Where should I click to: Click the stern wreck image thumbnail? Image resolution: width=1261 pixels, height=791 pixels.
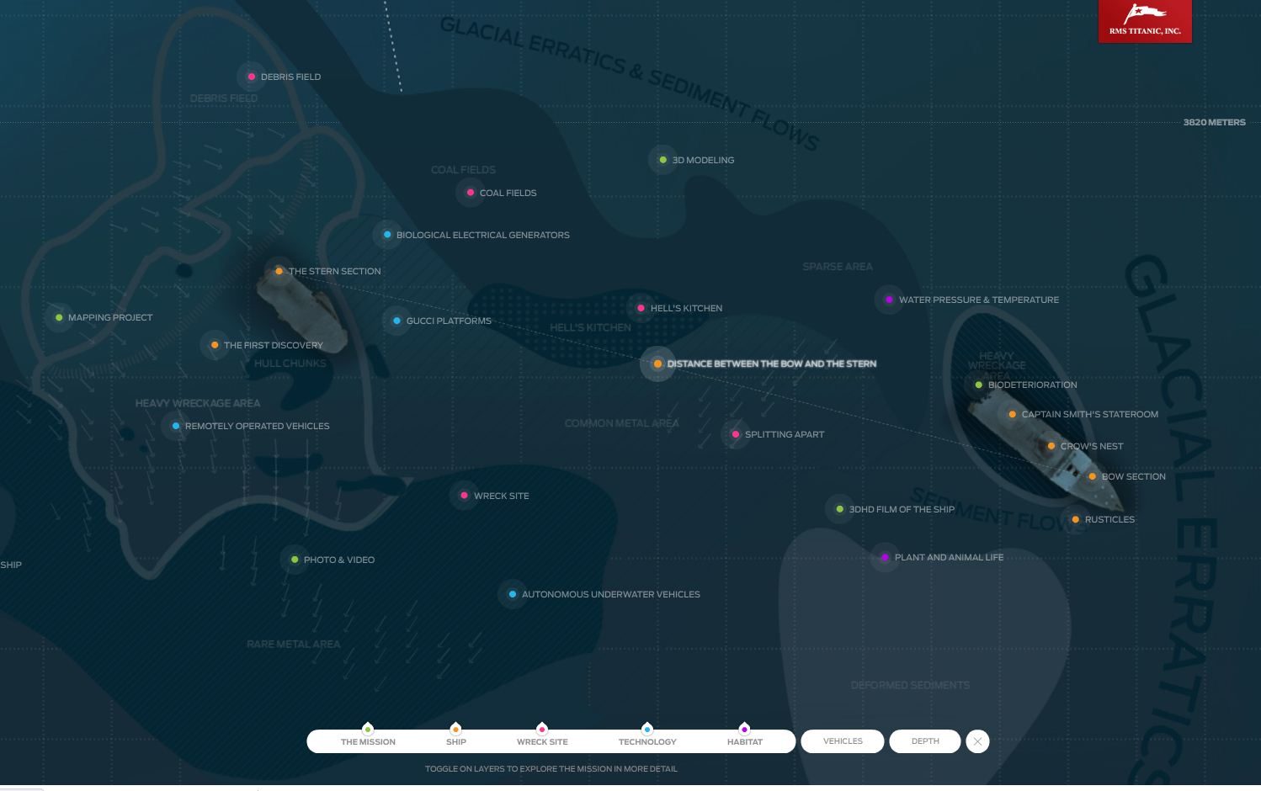pyautogui.click(x=301, y=310)
